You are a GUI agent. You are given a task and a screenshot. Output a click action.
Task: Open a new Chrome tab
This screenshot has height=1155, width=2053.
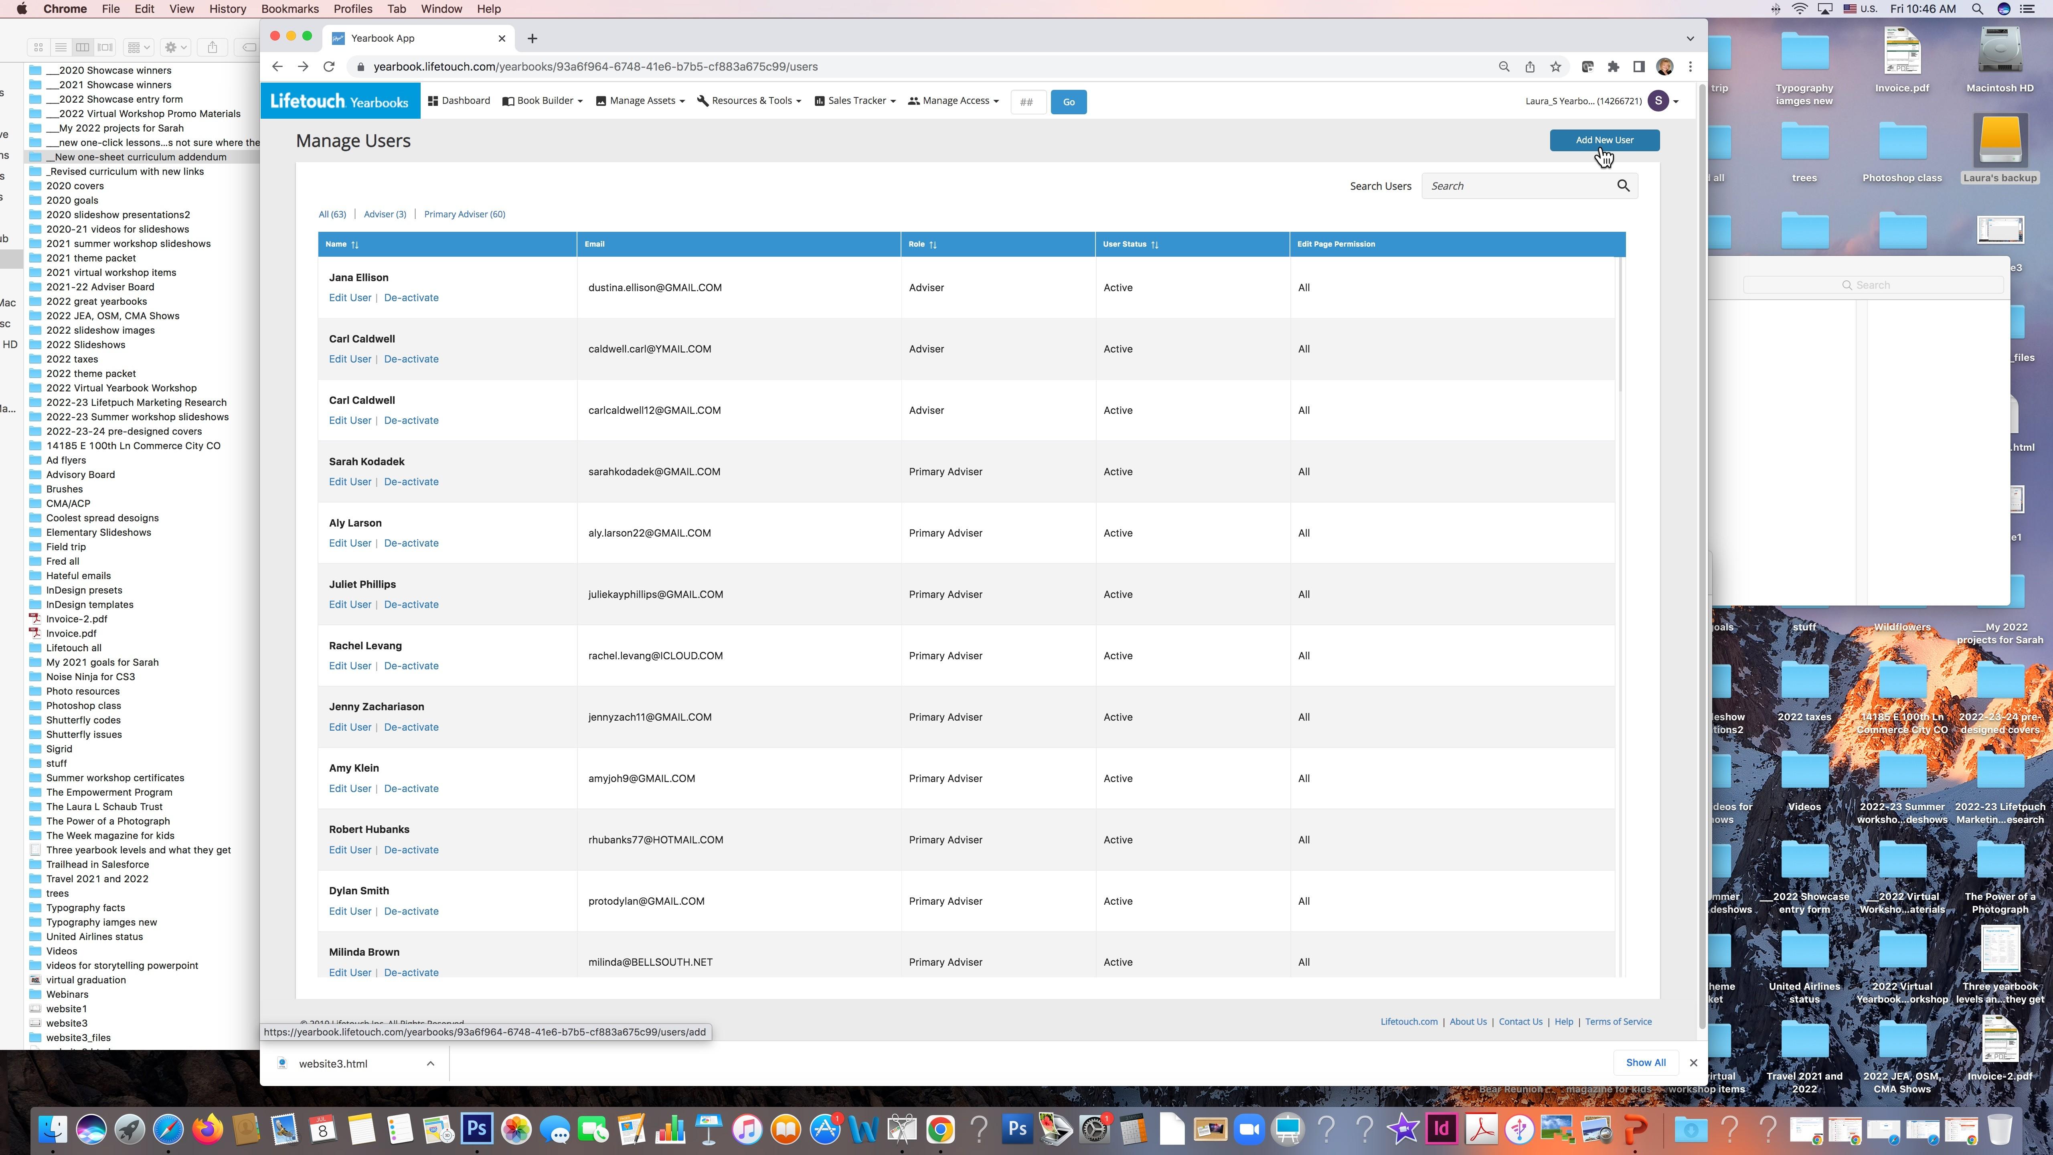pyautogui.click(x=532, y=38)
